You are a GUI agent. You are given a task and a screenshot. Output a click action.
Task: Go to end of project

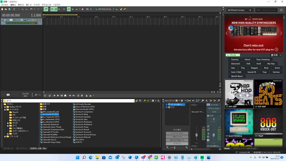tap(74, 96)
